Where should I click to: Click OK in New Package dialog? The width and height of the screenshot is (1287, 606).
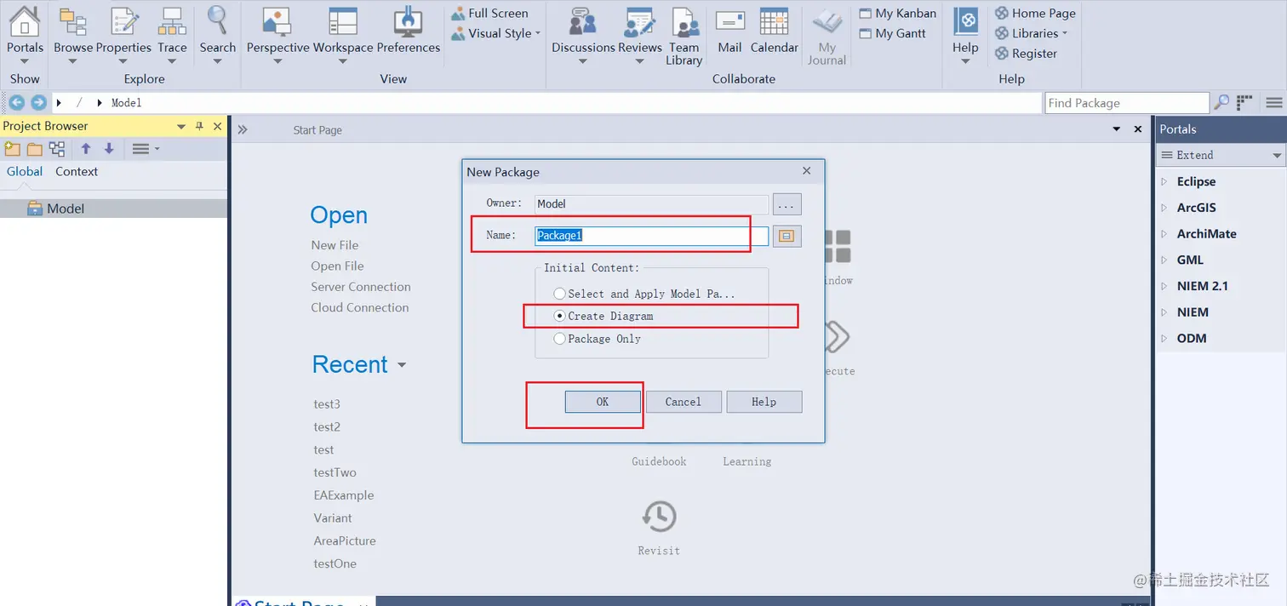tap(603, 402)
